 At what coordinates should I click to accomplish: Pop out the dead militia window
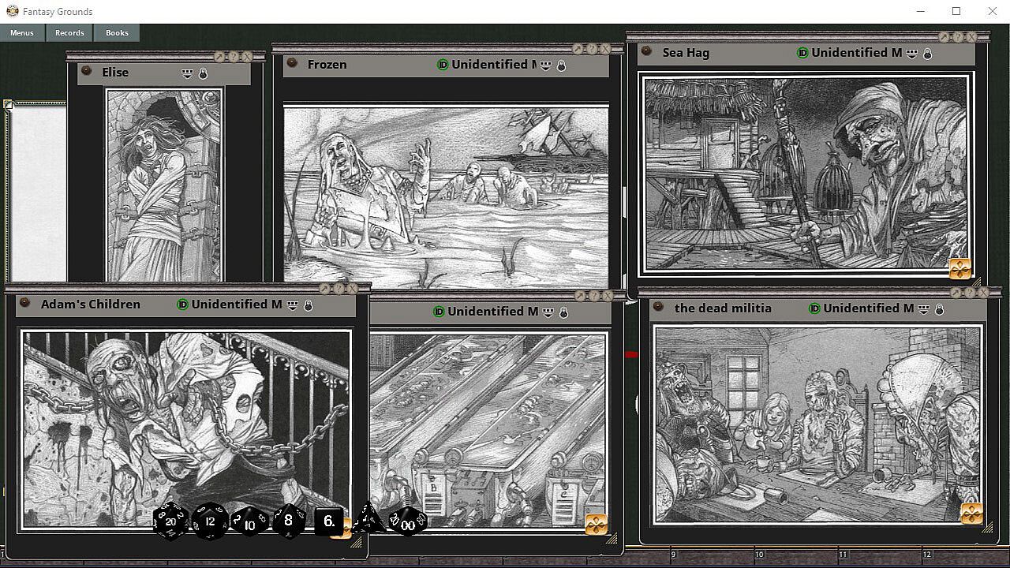coord(957,293)
